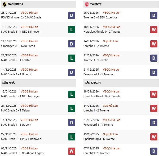
Task: Click the D badge for Twente 0-0 SBV Excelsior
Action: (x=154, y=15)
